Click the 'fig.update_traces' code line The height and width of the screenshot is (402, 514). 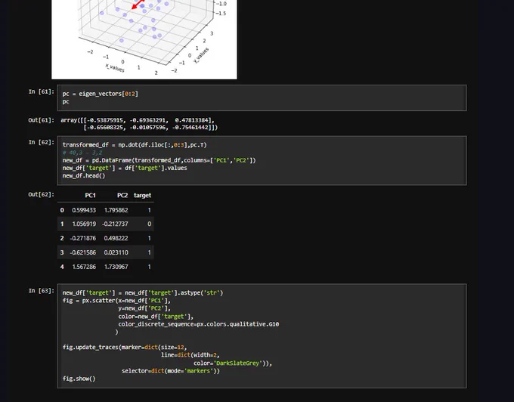point(125,348)
